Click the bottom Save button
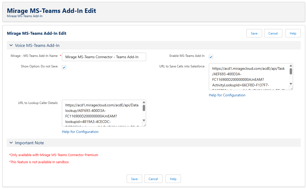 (x=134, y=179)
